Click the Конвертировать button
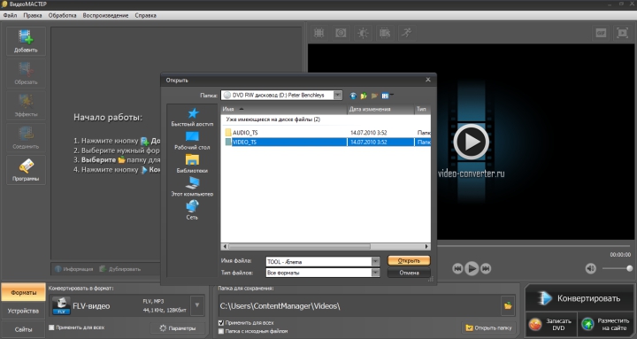Image resolution: width=637 pixels, height=339 pixels. point(579,298)
